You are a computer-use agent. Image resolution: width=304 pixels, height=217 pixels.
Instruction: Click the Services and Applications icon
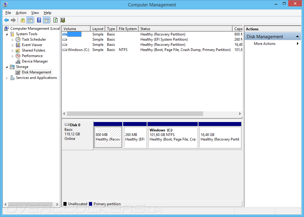[12, 78]
